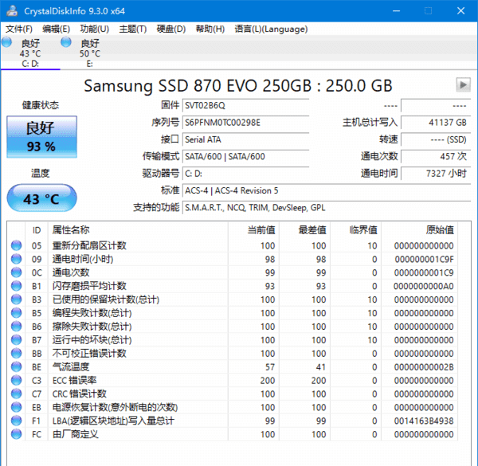Open the 编辑(E) menu

click(x=56, y=29)
